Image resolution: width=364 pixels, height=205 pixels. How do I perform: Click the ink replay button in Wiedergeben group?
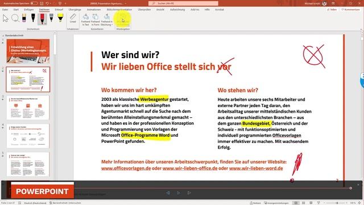point(123,20)
